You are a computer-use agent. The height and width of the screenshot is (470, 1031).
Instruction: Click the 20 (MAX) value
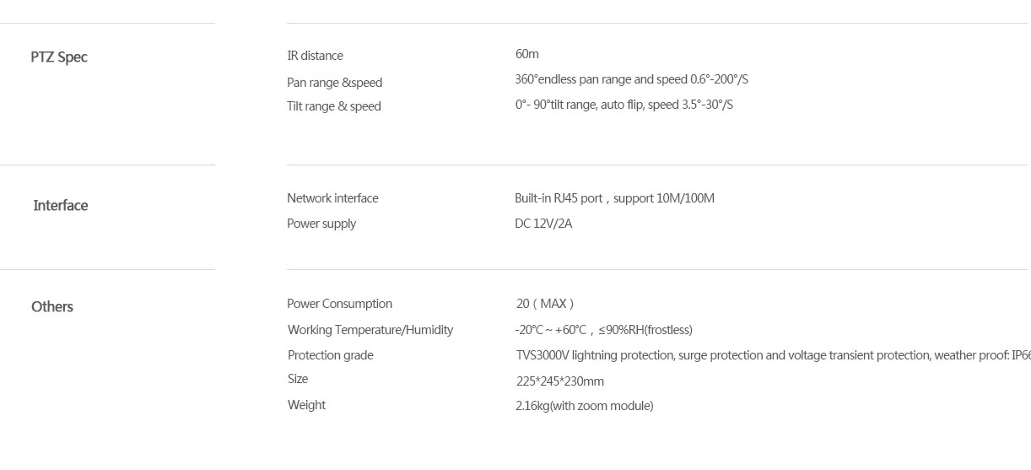(x=545, y=304)
